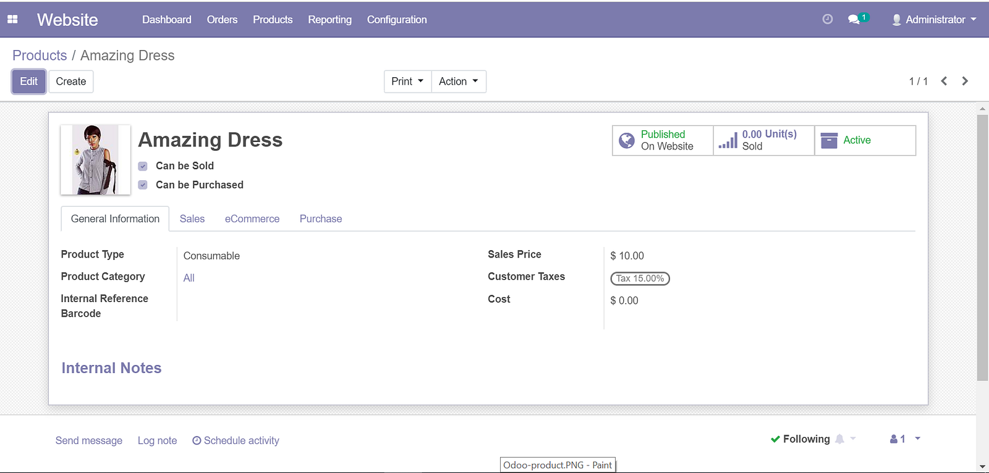
Task: Open the conversations chat icon
Action: pos(854,20)
